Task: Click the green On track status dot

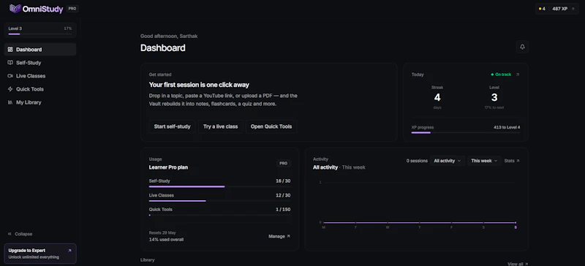Action: point(492,75)
